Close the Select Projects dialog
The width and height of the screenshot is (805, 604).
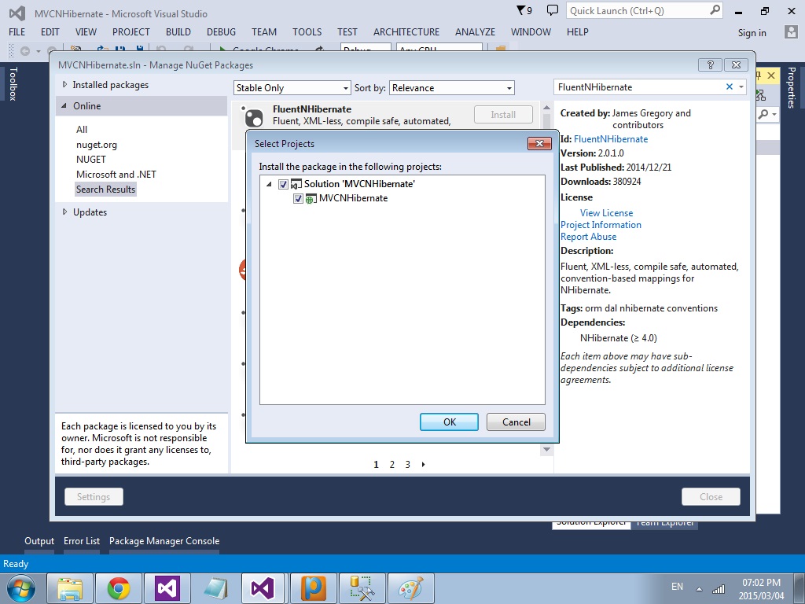(x=539, y=143)
